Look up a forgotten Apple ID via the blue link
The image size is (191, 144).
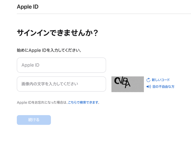pyautogui.click(x=83, y=103)
